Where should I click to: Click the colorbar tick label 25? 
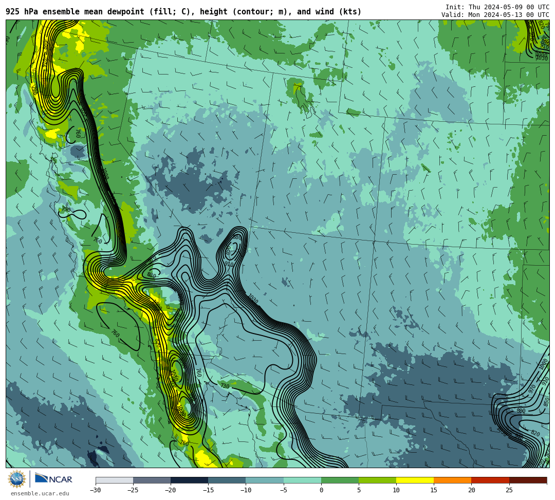[509, 490]
